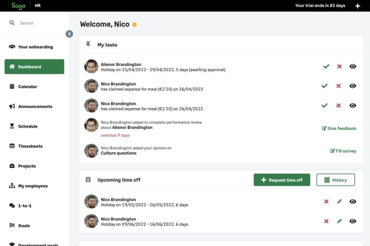Edit the 19/05/2022 holiday with pencil icon

tap(339, 202)
